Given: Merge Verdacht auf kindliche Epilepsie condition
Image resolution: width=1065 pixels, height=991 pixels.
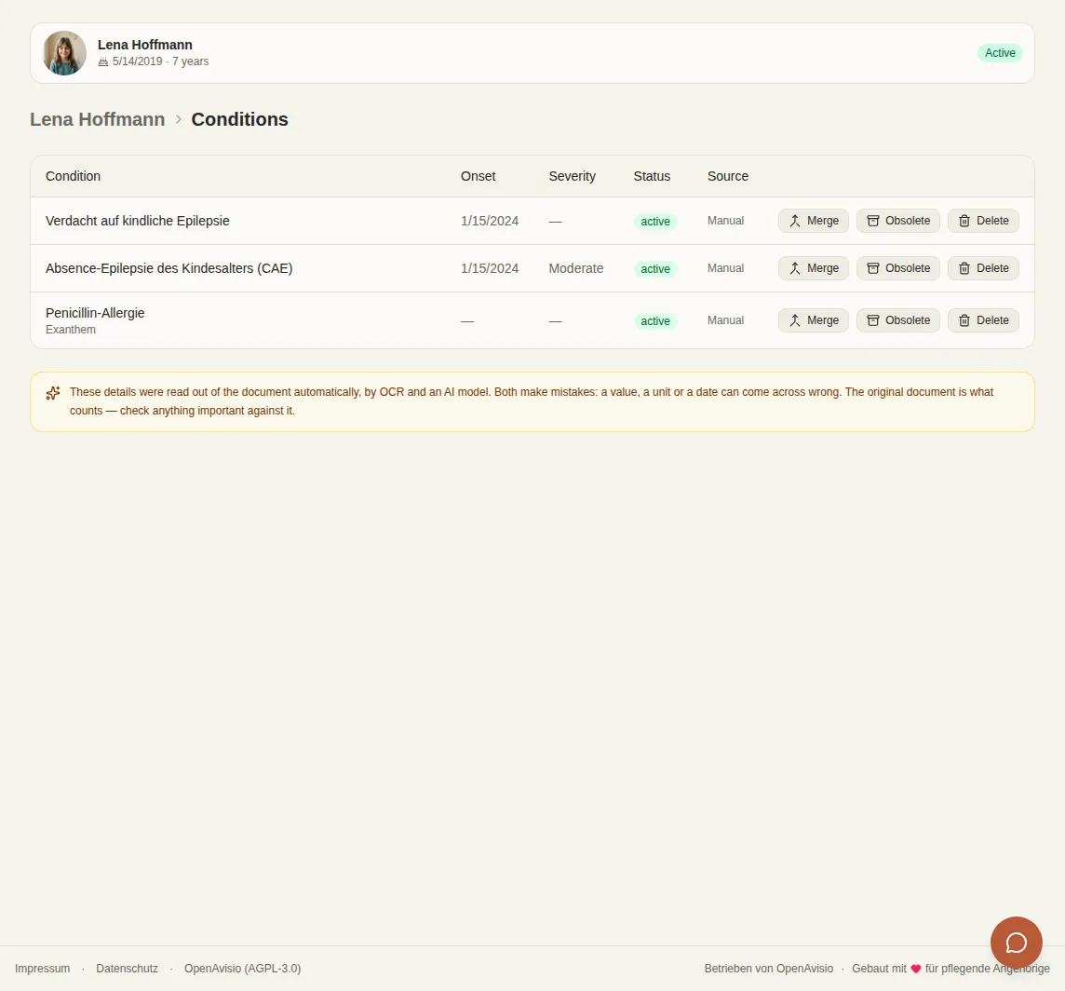Looking at the screenshot, I should click(814, 221).
